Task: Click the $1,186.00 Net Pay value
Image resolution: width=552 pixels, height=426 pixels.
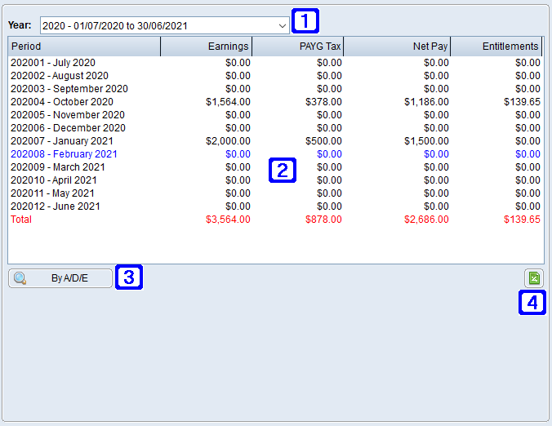Action: 426,102
